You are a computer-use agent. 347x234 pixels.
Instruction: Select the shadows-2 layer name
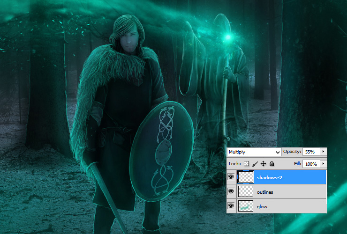tap(270, 177)
